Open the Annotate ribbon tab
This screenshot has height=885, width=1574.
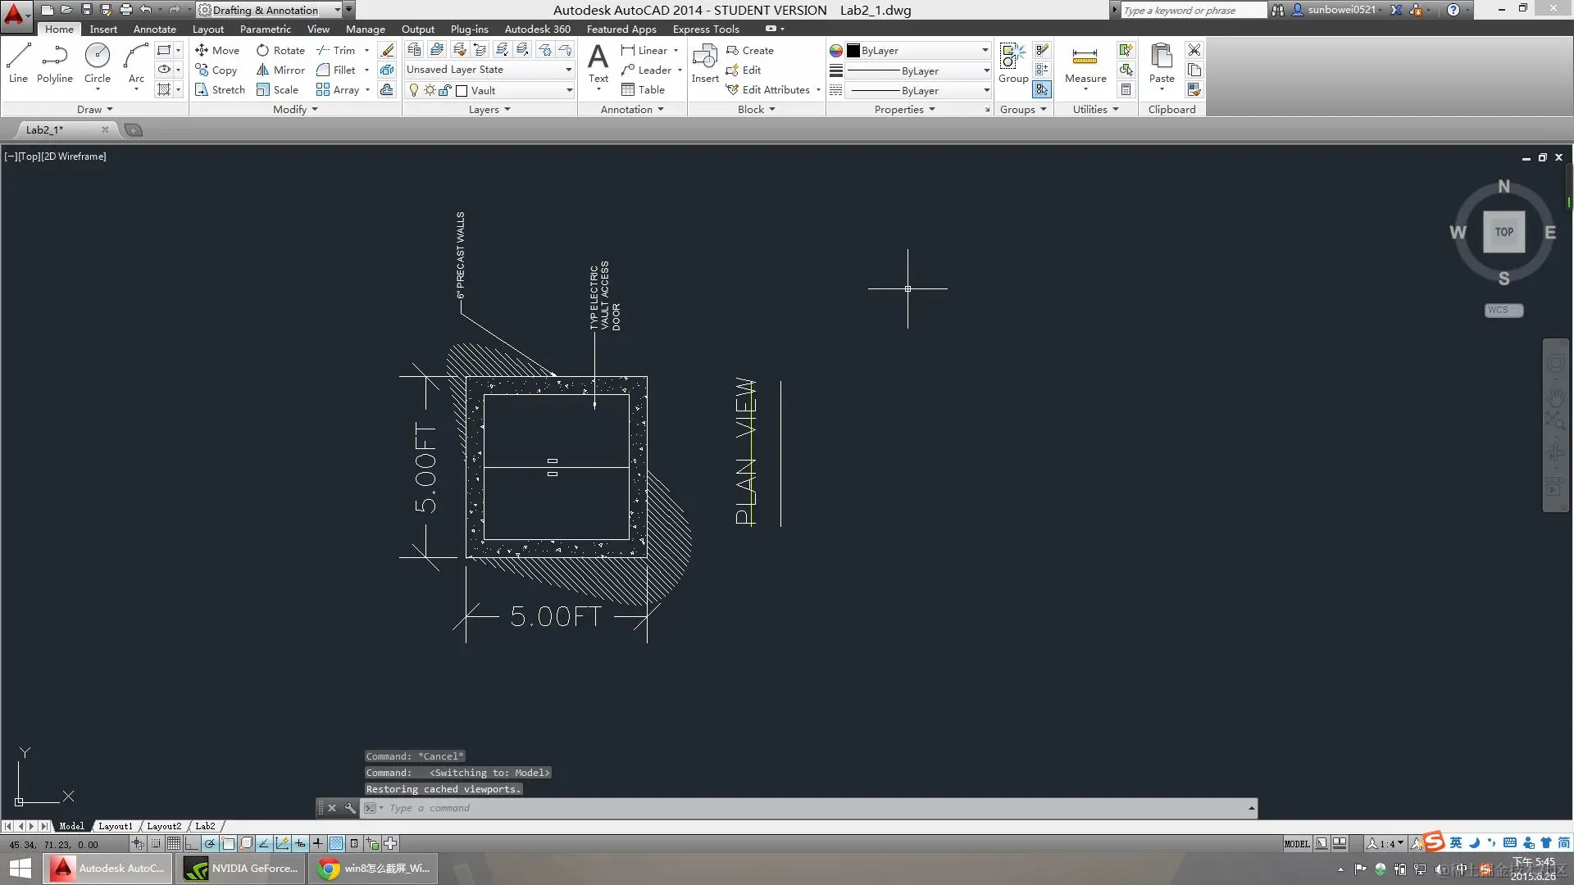154,29
